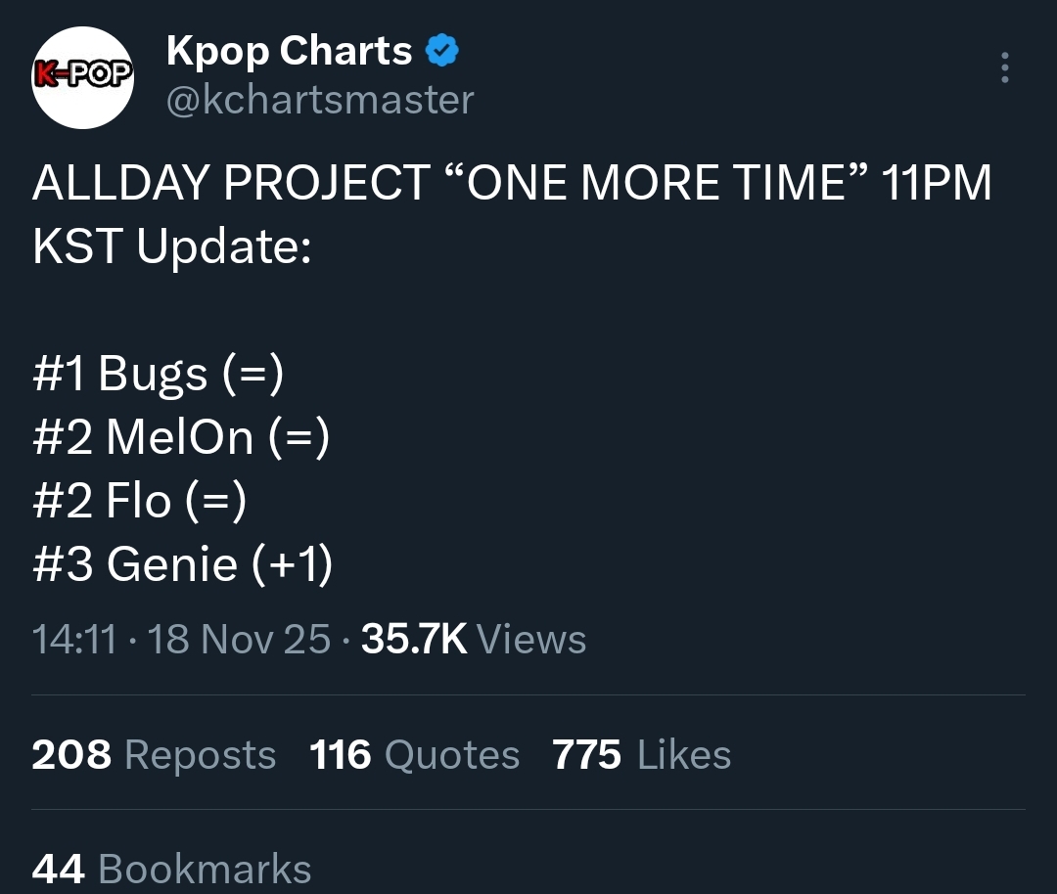1057x894 pixels.
Task: Click the Kpop Charts display name
Action: pyautogui.click(x=289, y=51)
